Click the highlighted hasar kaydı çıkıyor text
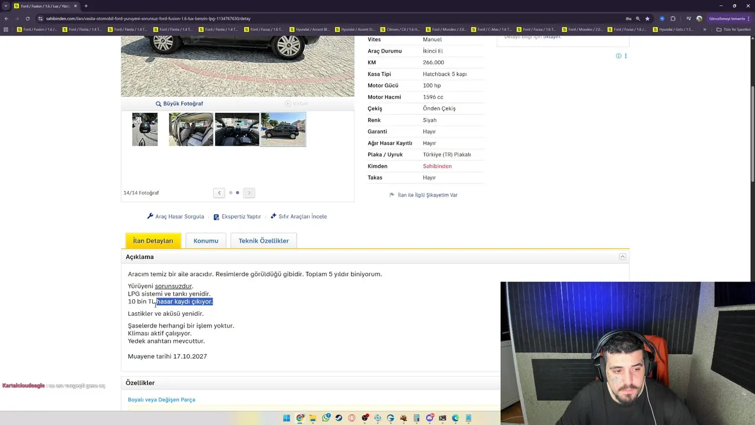Screen dimensions: 755x425 pos(185,302)
